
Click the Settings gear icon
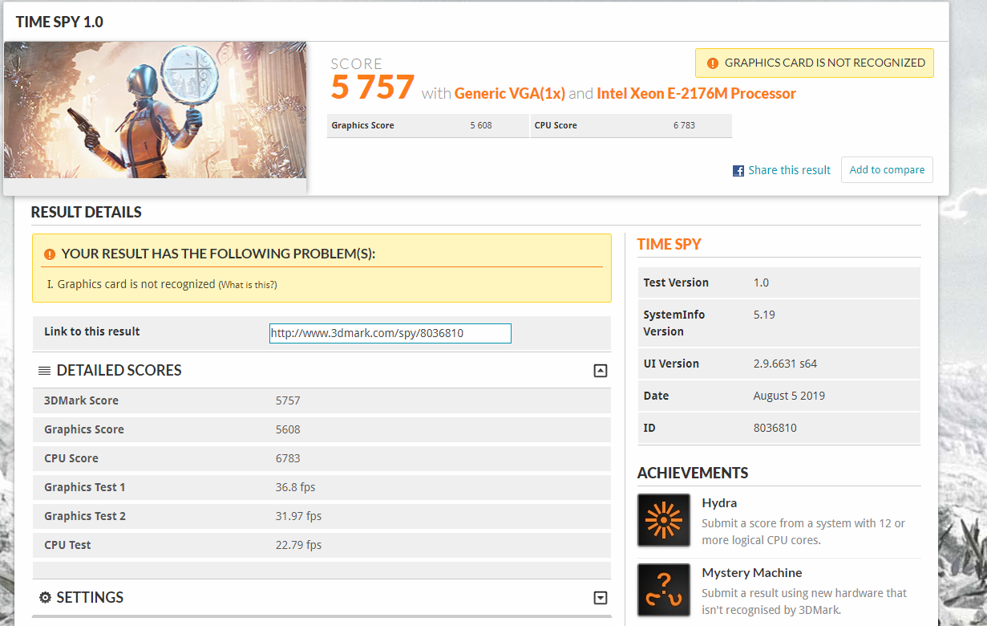point(45,598)
